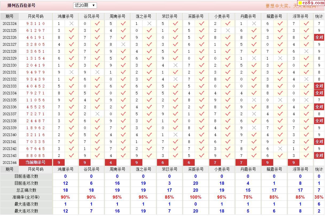
Task: Click the 100% accuracy value under 采薇杀号
Action: 196,197
